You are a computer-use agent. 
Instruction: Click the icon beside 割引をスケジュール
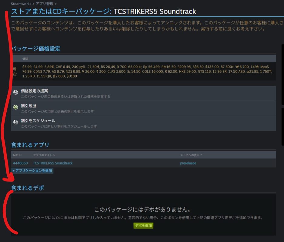pyautogui.click(x=16, y=122)
